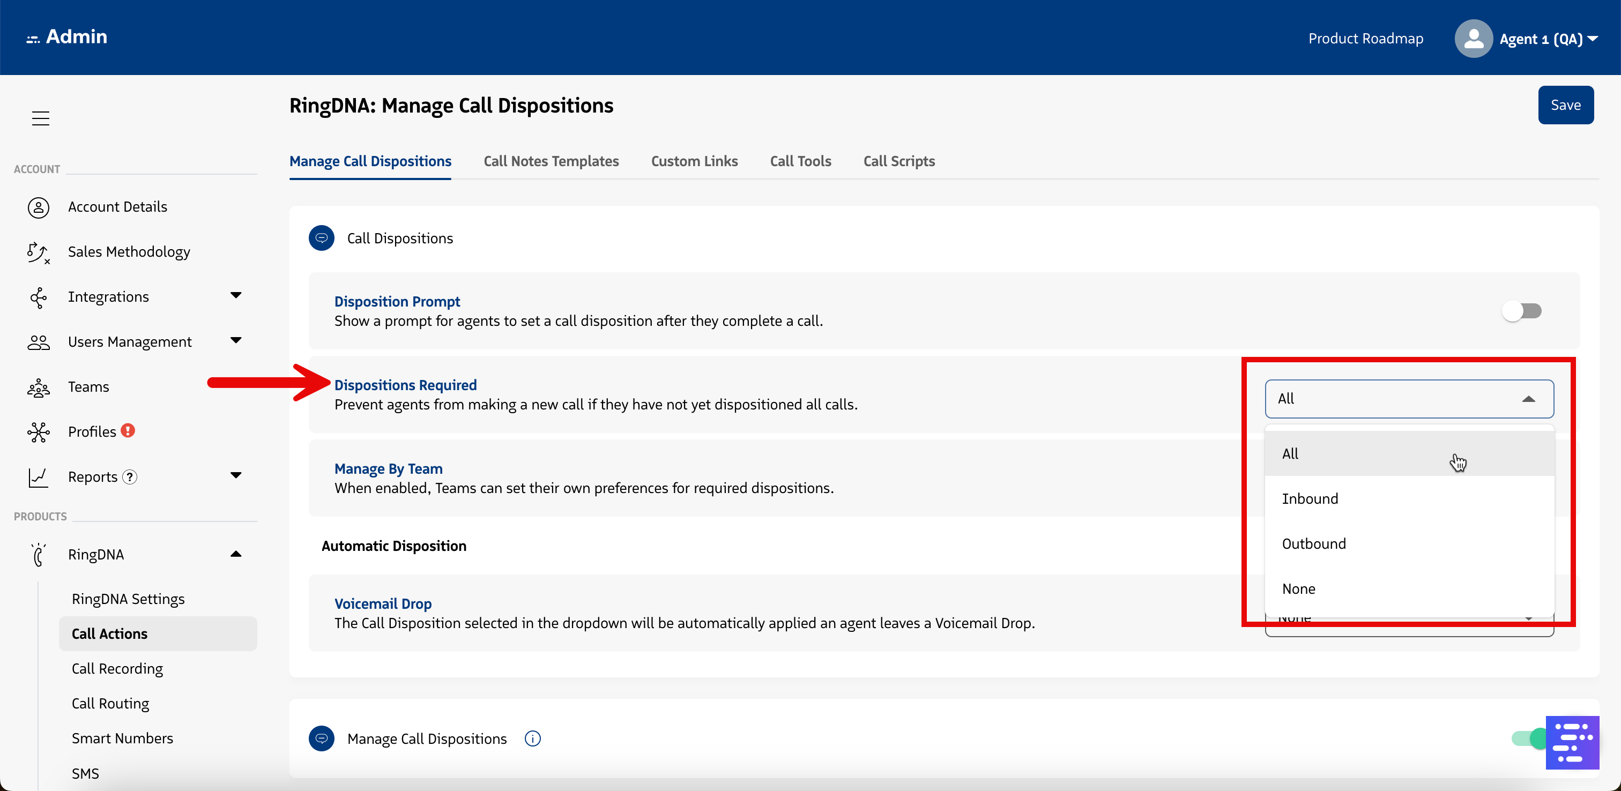Image resolution: width=1621 pixels, height=791 pixels.
Task: Click the Sales Methodology strategy icon
Action: [x=38, y=252]
